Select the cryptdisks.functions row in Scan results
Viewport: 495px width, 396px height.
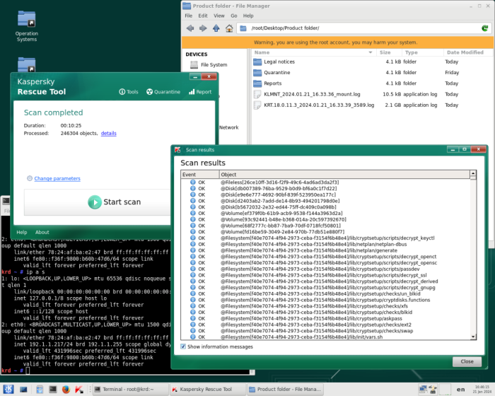click(325, 300)
